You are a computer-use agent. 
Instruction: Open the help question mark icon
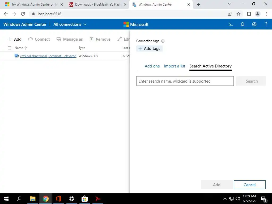click(x=266, y=24)
